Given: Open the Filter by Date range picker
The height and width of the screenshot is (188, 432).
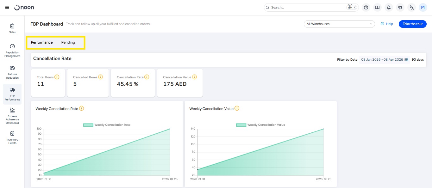Looking at the screenshot, I should [385, 59].
